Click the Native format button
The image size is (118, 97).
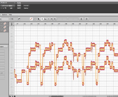26,8
